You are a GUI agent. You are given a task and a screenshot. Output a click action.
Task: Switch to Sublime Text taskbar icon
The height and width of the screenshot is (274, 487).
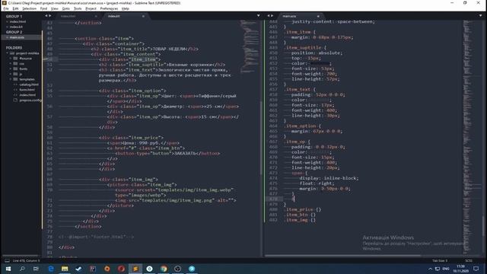click(x=135, y=269)
